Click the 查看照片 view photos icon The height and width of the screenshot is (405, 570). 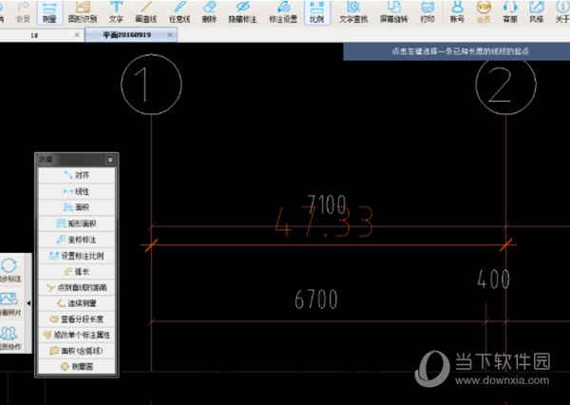pyautogui.click(x=10, y=304)
